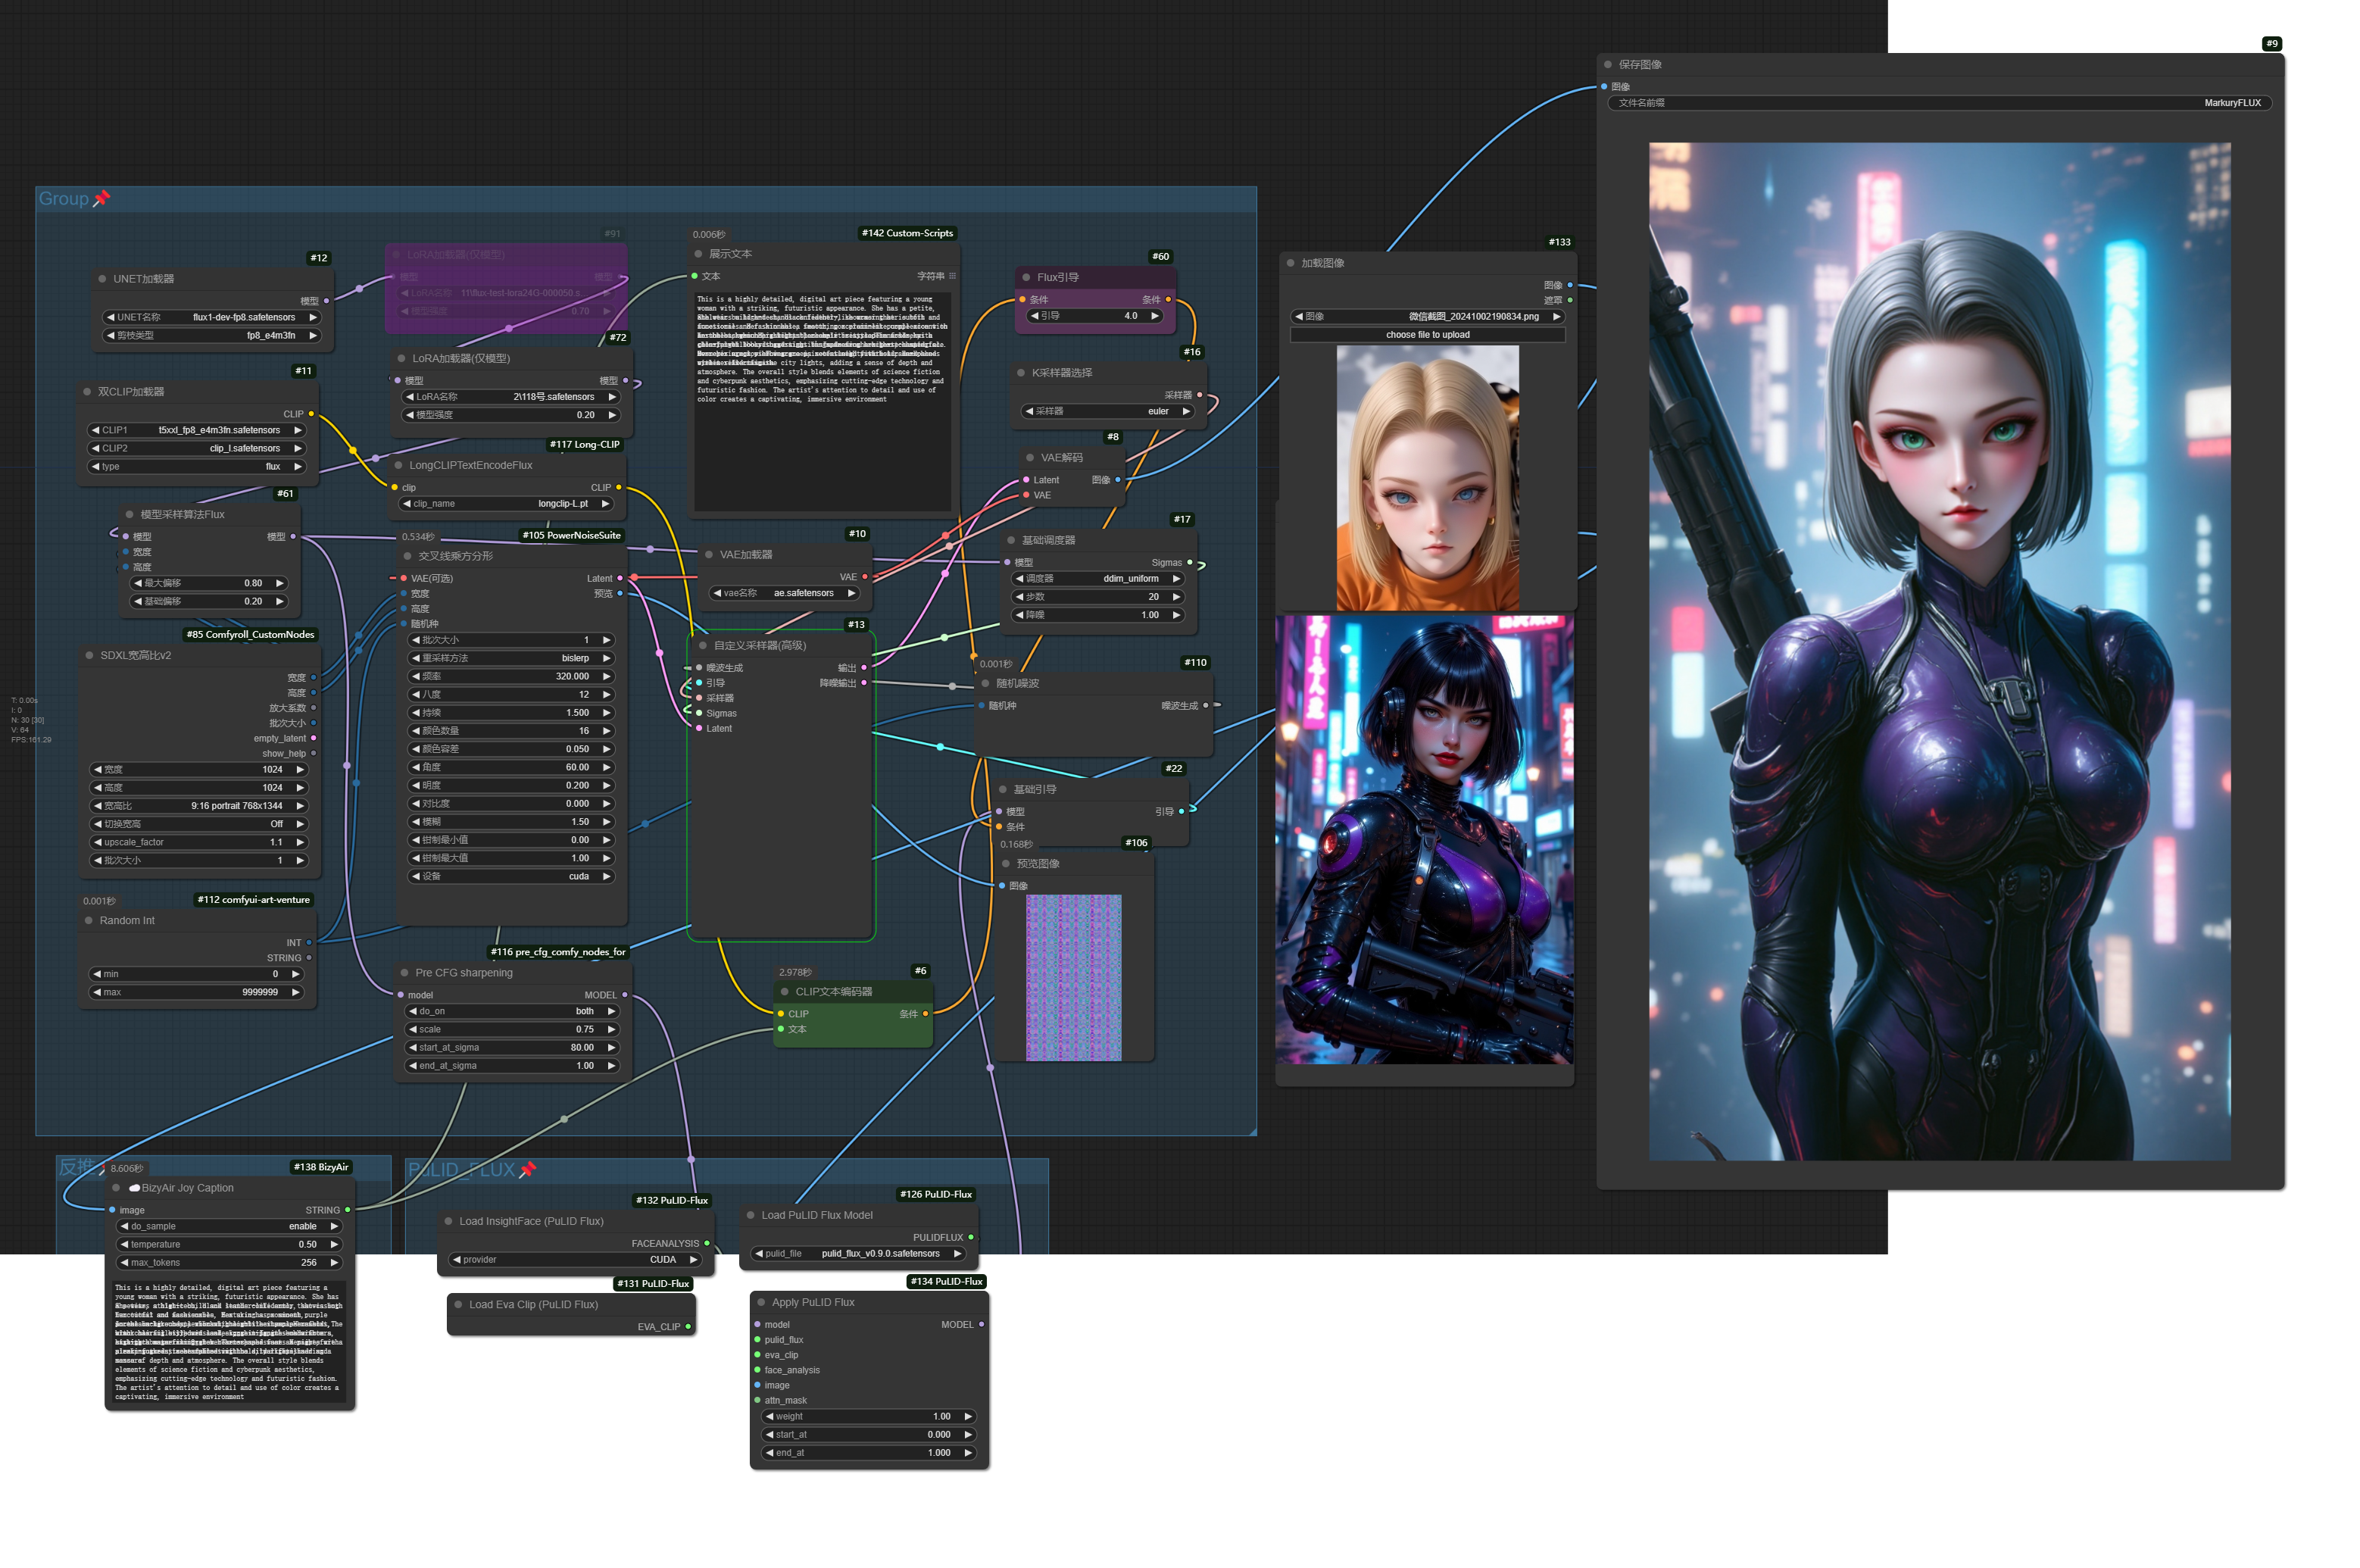Increase Flux引导 value with right arrow
The width and height of the screenshot is (2360, 1568).
[x=1154, y=316]
